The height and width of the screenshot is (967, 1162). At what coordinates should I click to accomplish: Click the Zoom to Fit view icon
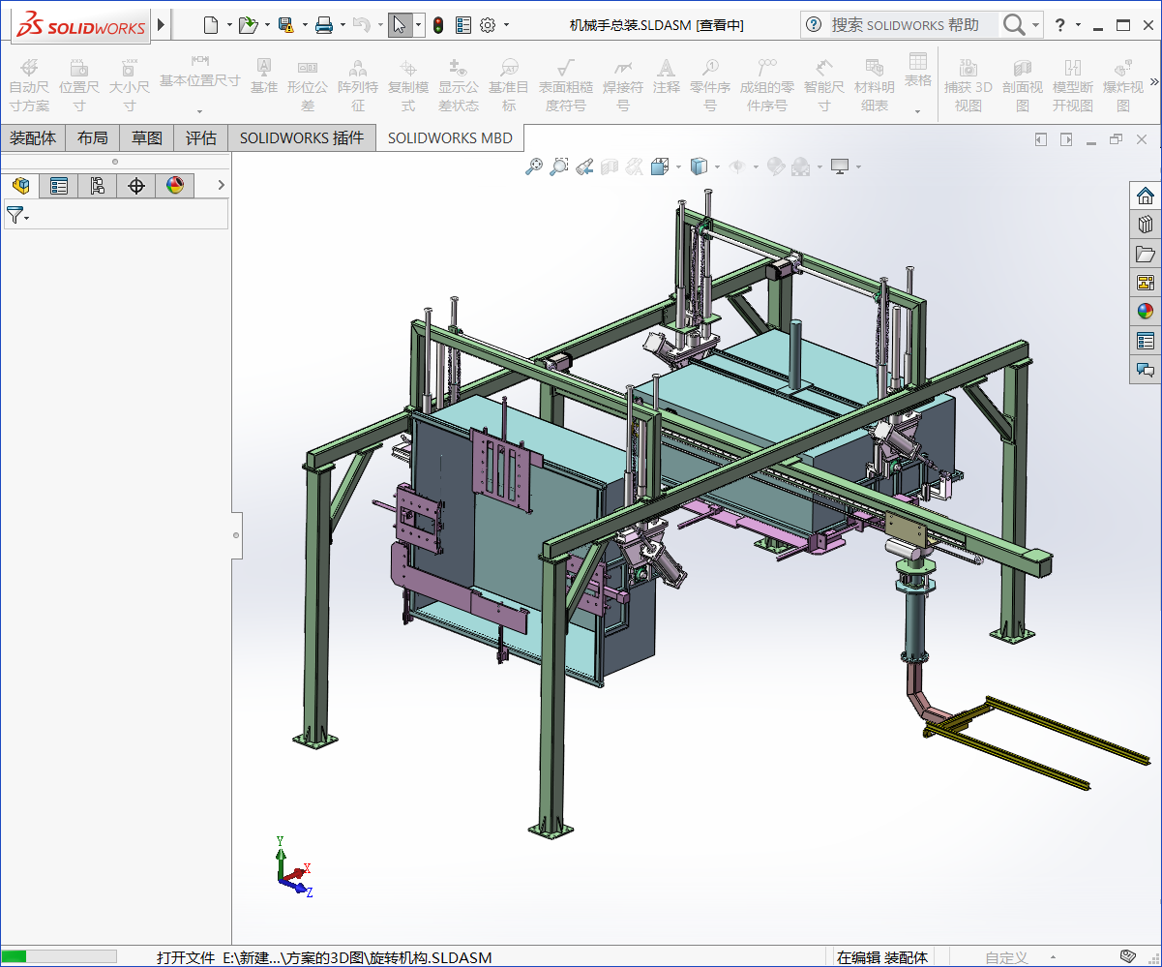(533, 166)
